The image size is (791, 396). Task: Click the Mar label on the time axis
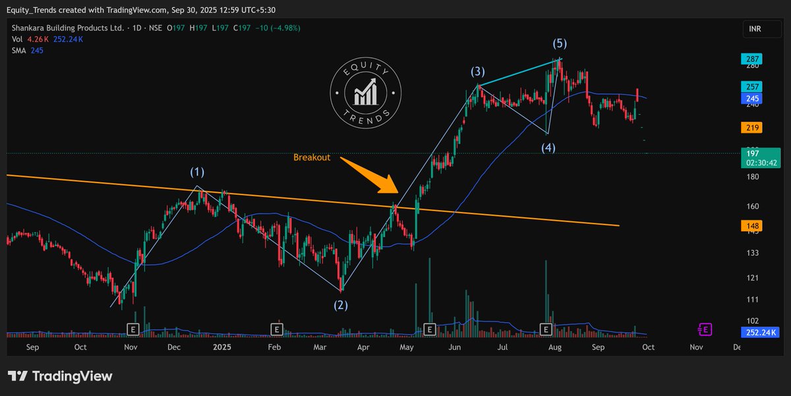(x=319, y=346)
